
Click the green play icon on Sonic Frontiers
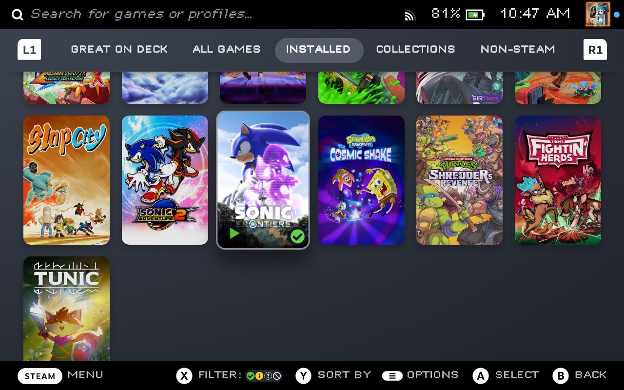coord(234,234)
